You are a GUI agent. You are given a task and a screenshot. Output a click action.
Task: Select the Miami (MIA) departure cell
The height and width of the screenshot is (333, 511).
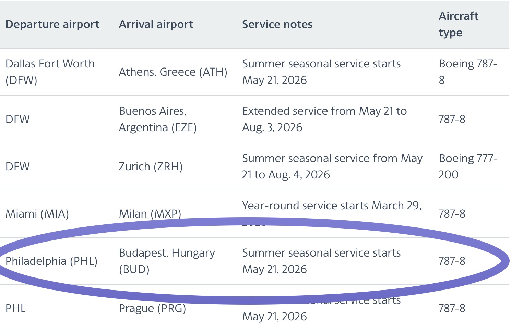coord(37,214)
